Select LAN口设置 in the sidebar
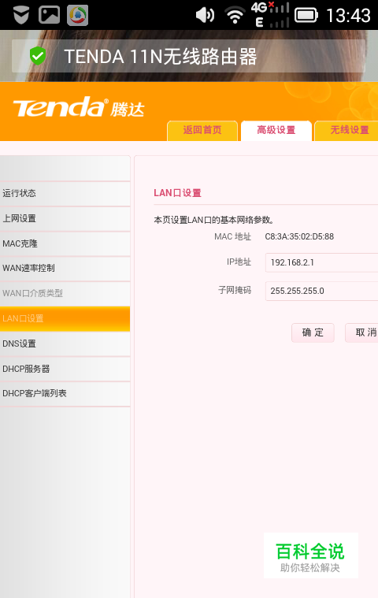The image size is (378, 598). coord(65,318)
